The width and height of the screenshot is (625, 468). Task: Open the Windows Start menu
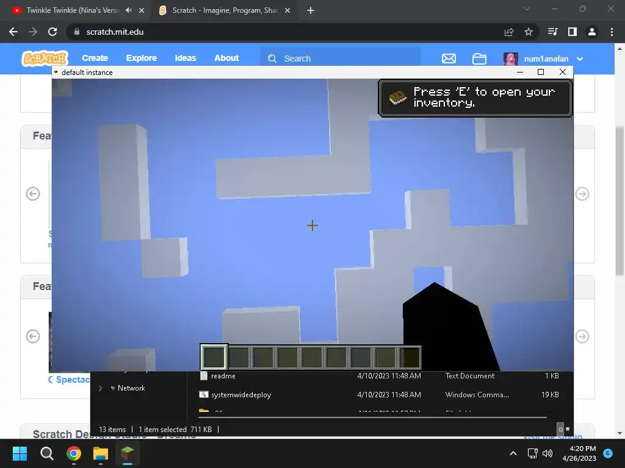[x=20, y=453]
